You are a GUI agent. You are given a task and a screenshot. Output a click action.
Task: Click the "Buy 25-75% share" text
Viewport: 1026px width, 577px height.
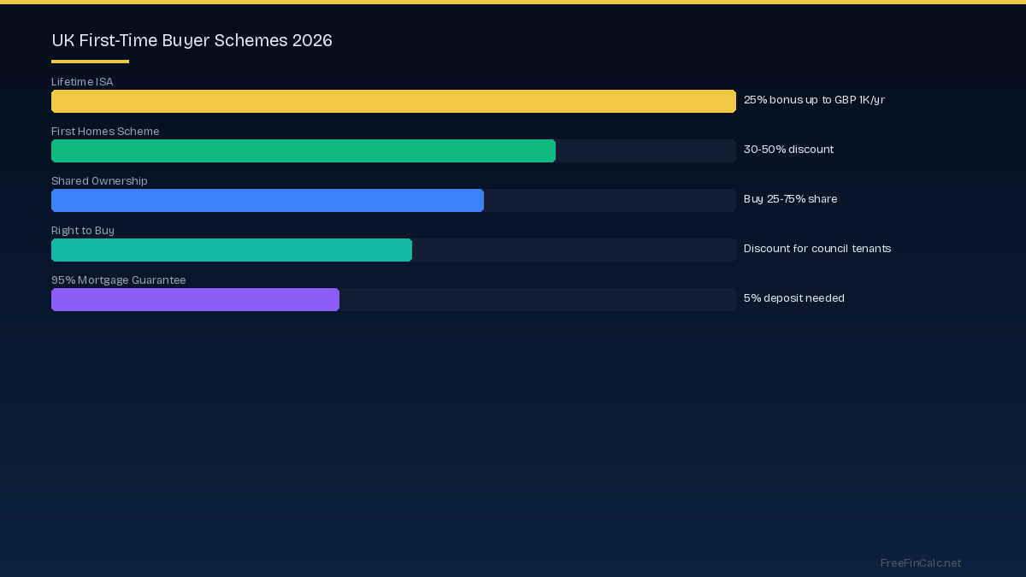[x=790, y=199]
